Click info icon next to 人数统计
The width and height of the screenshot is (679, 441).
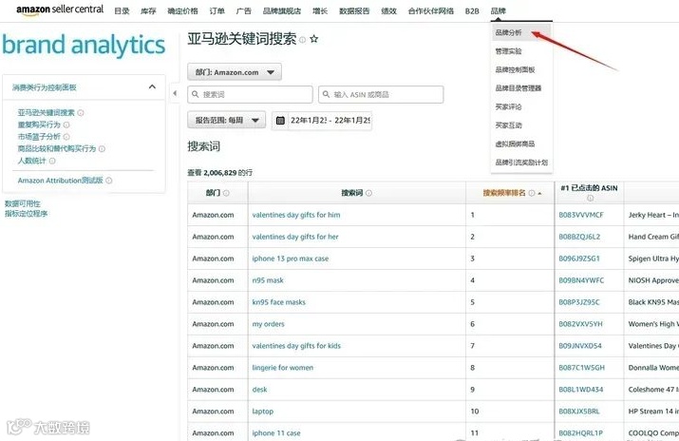[x=52, y=162]
